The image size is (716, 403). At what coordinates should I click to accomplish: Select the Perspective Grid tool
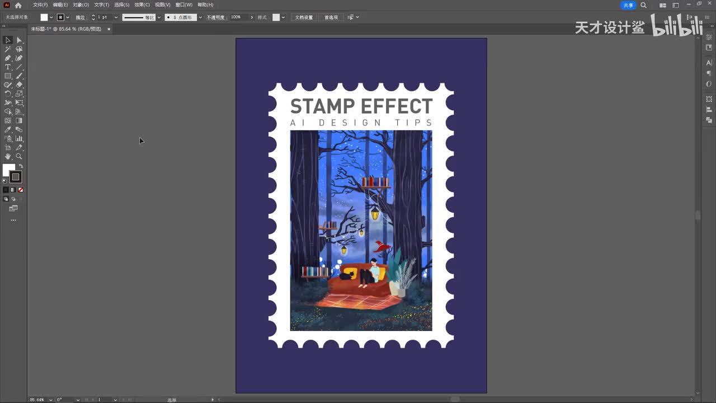19,112
